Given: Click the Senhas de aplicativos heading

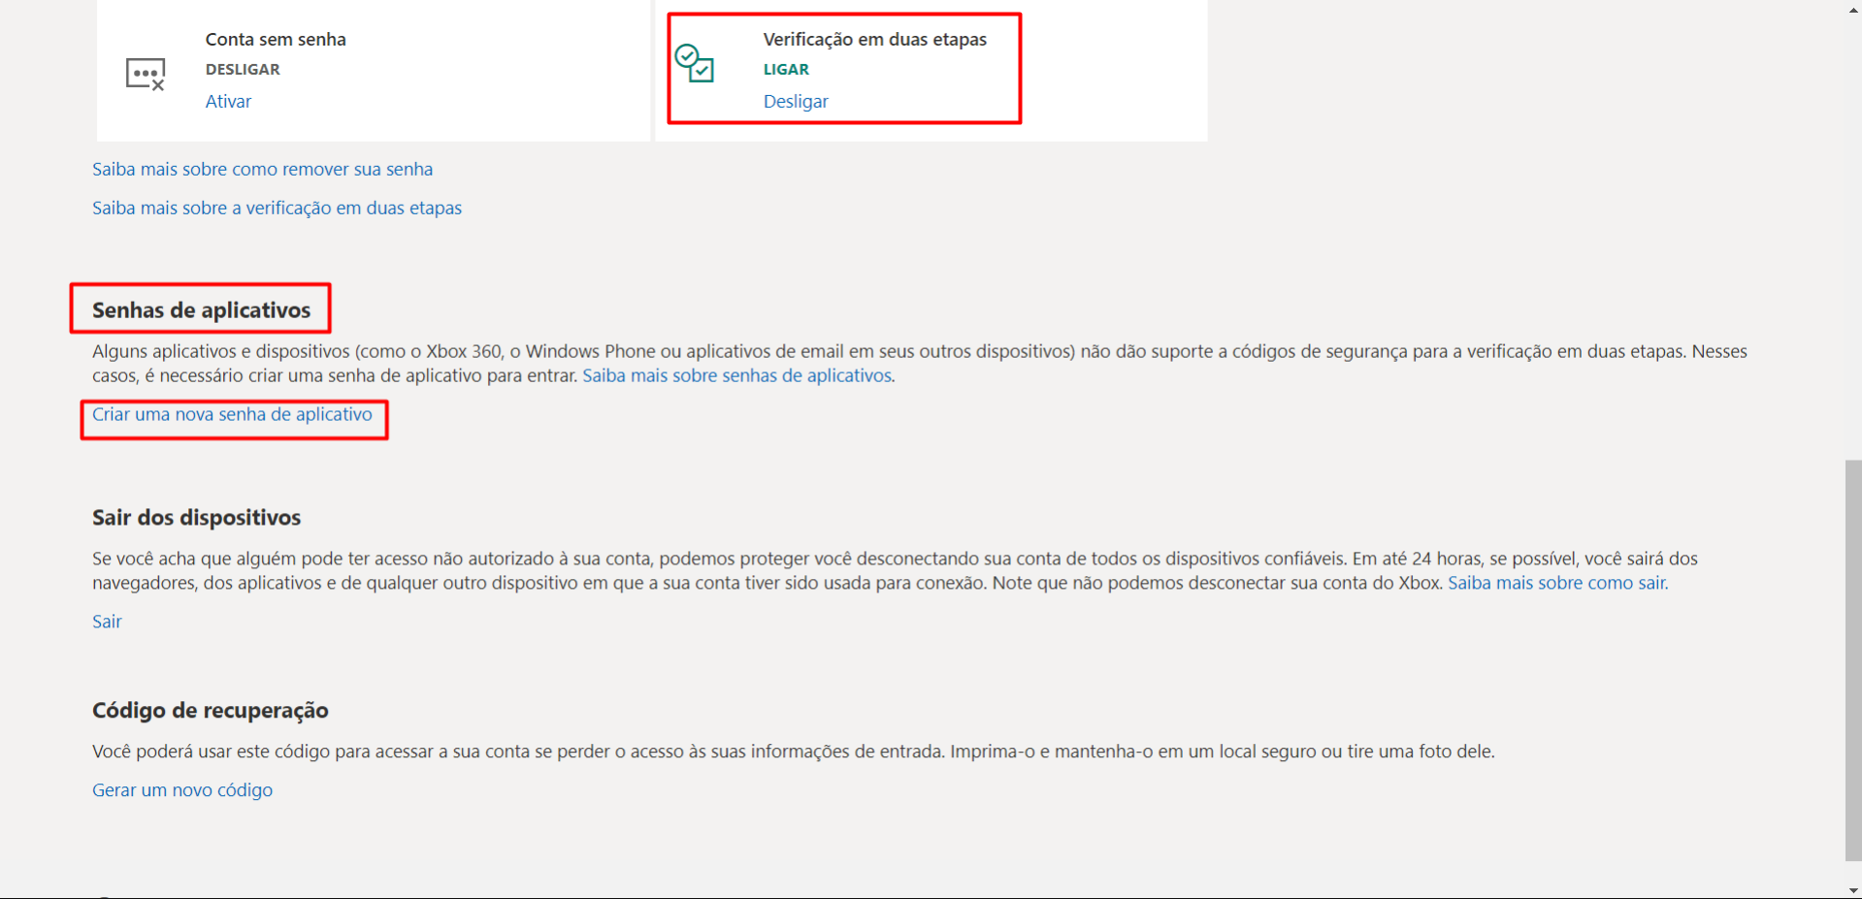Looking at the screenshot, I should tap(201, 310).
